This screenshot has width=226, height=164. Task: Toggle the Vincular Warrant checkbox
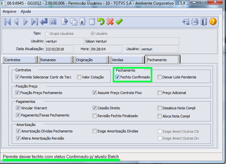coord(18,108)
